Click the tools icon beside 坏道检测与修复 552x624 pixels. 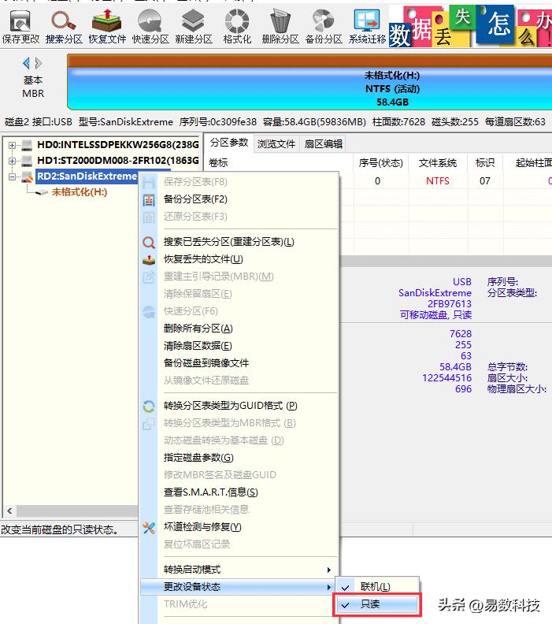click(149, 527)
